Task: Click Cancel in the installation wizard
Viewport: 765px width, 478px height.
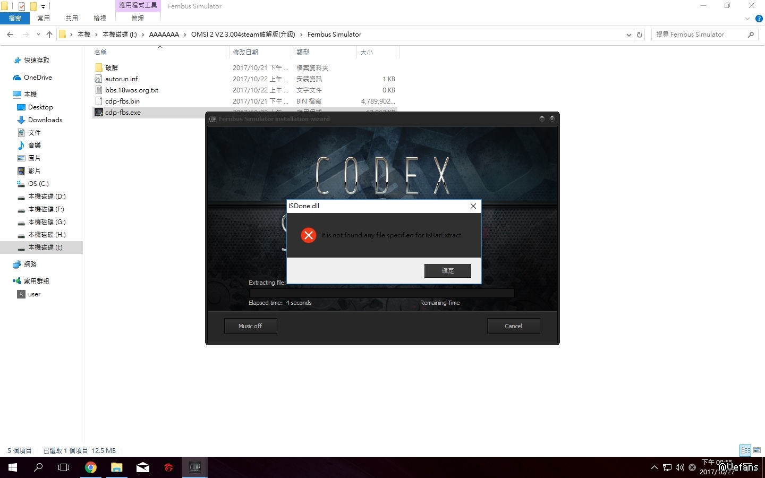Action: click(513, 326)
